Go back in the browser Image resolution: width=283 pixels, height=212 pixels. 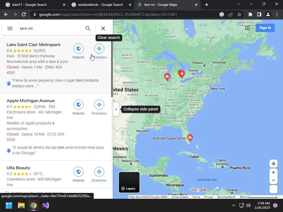[x=6, y=14]
